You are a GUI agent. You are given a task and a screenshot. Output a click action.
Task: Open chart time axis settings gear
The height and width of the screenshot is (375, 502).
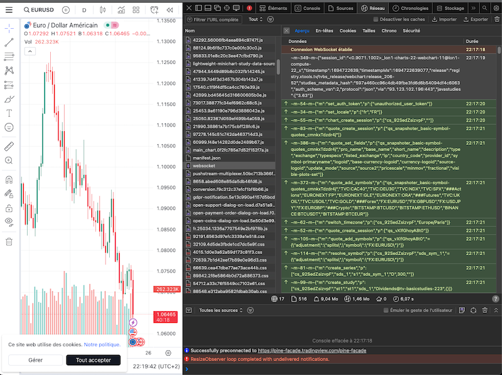(x=168, y=353)
